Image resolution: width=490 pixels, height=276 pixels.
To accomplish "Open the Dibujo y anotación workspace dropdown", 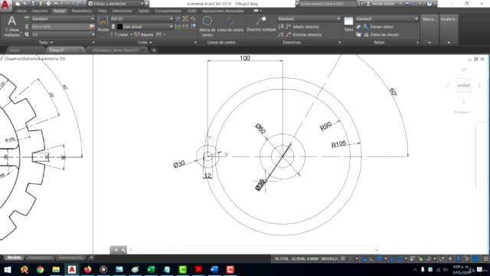I will pos(116,3).
